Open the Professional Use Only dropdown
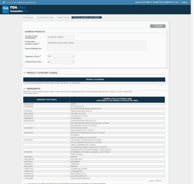194x184 pixels. click(60, 61)
